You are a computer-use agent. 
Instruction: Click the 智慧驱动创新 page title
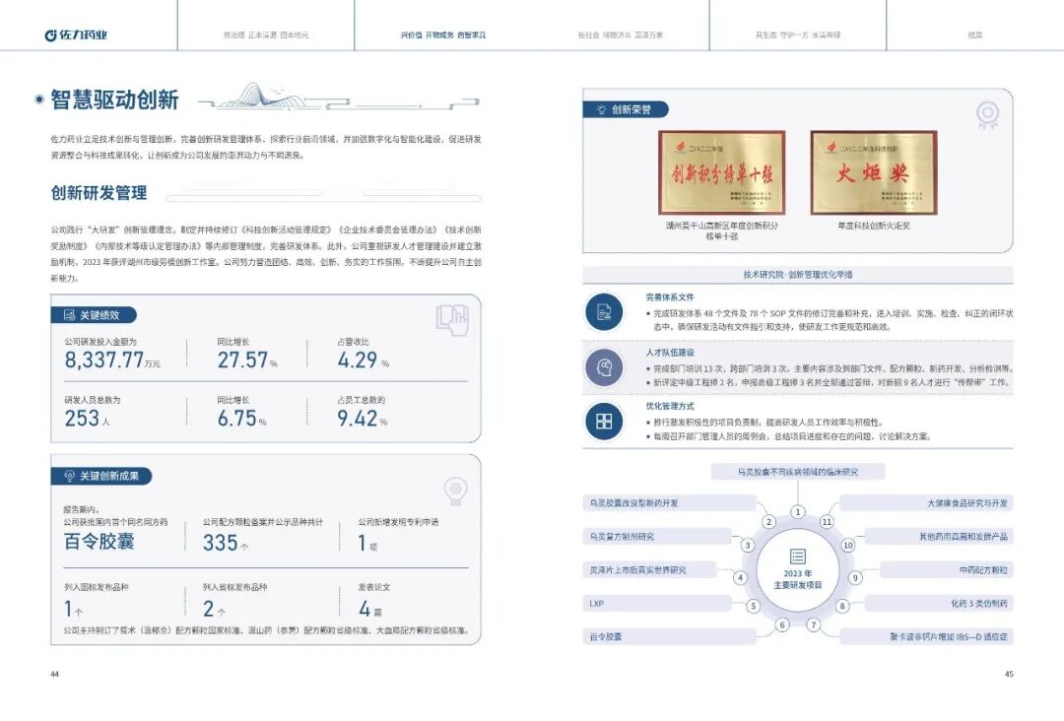[x=114, y=99]
